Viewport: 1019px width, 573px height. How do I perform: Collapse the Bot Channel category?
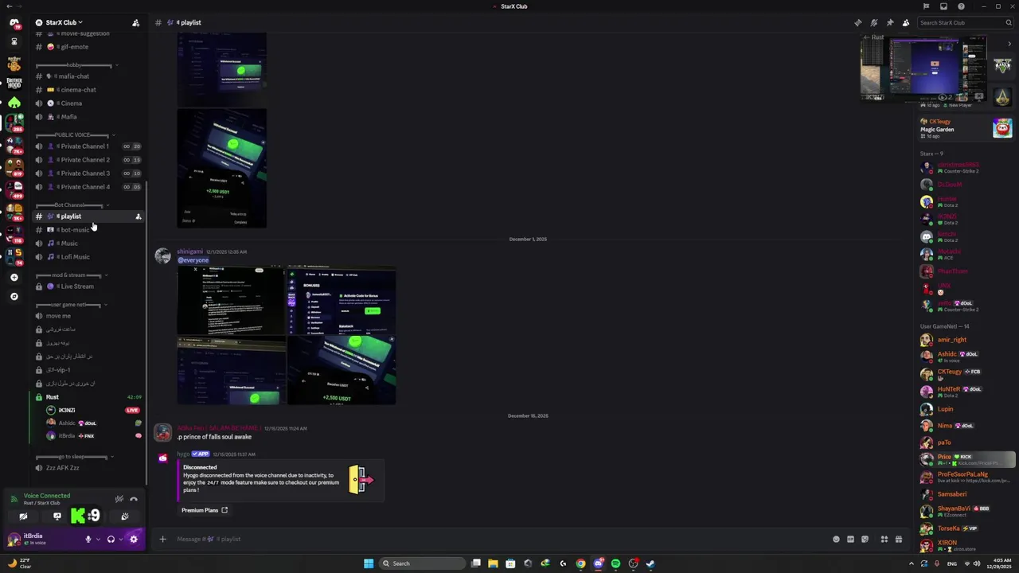click(x=72, y=205)
